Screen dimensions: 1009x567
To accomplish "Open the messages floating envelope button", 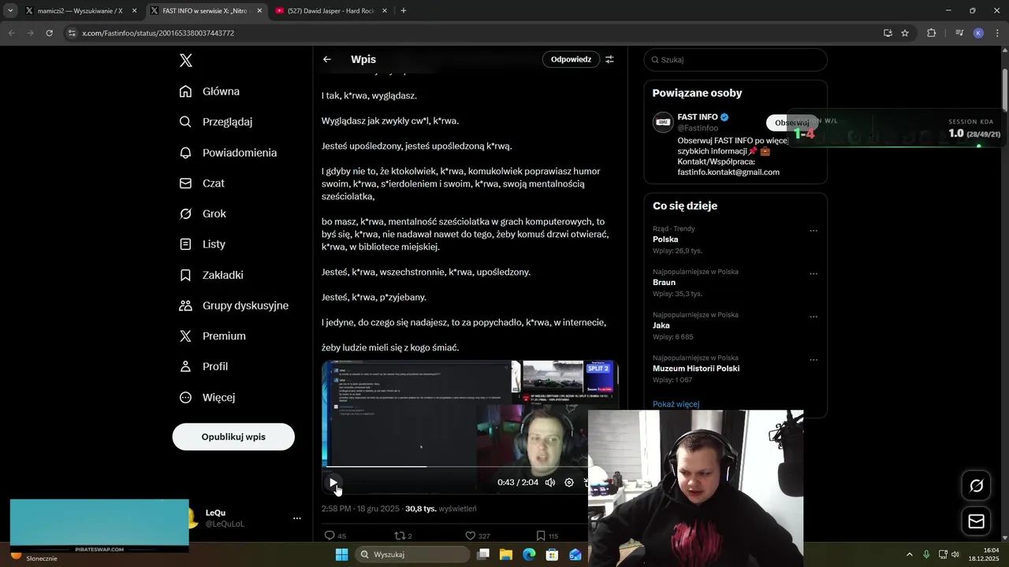I will 976,521.
